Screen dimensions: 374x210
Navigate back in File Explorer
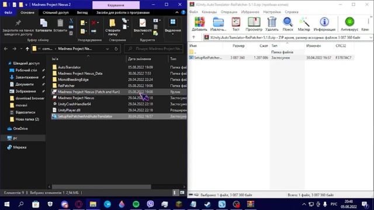(6, 48)
